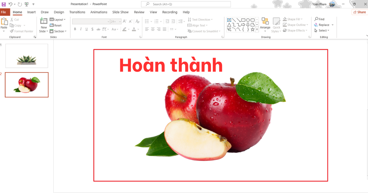Apply text highlight color
368x193 pixels.
pyautogui.click(x=124, y=29)
